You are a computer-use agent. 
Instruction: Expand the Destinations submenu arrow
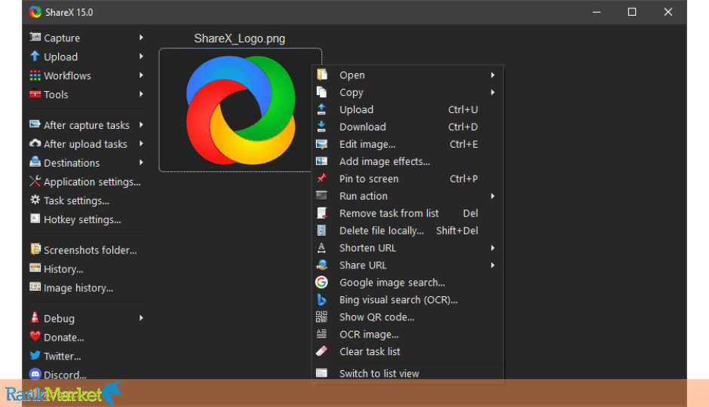coord(141,163)
